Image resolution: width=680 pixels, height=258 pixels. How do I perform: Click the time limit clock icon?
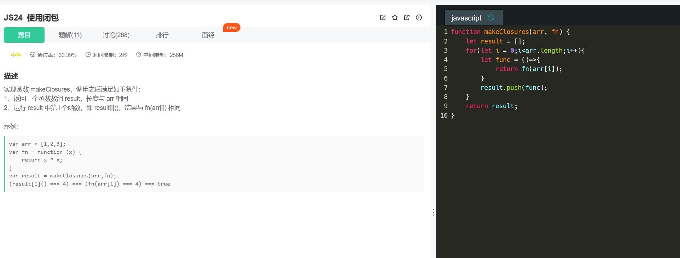point(88,55)
